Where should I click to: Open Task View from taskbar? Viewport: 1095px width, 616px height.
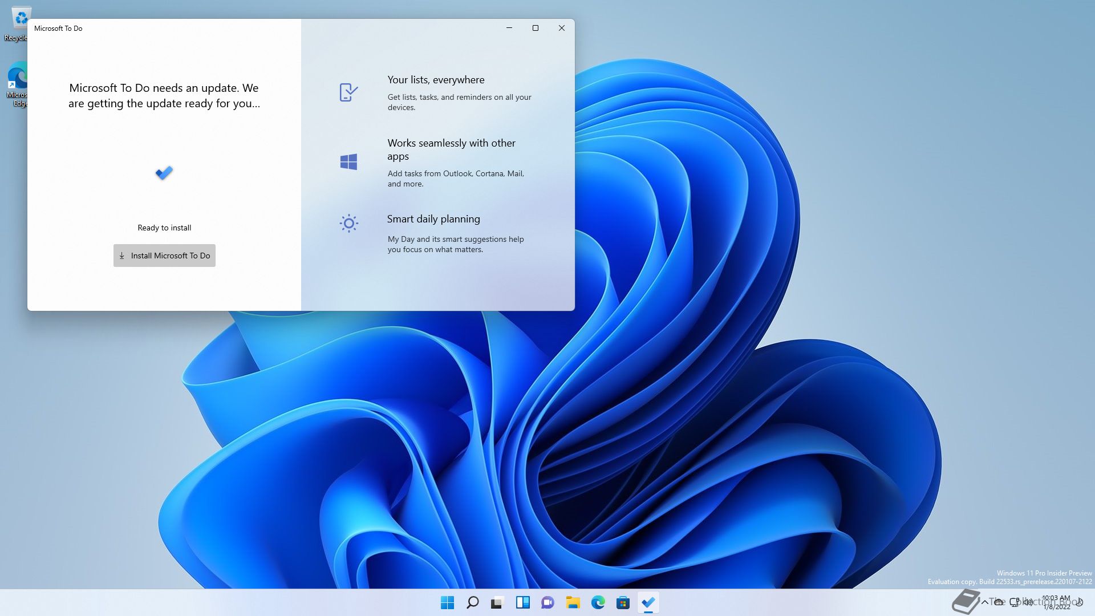[497, 602]
